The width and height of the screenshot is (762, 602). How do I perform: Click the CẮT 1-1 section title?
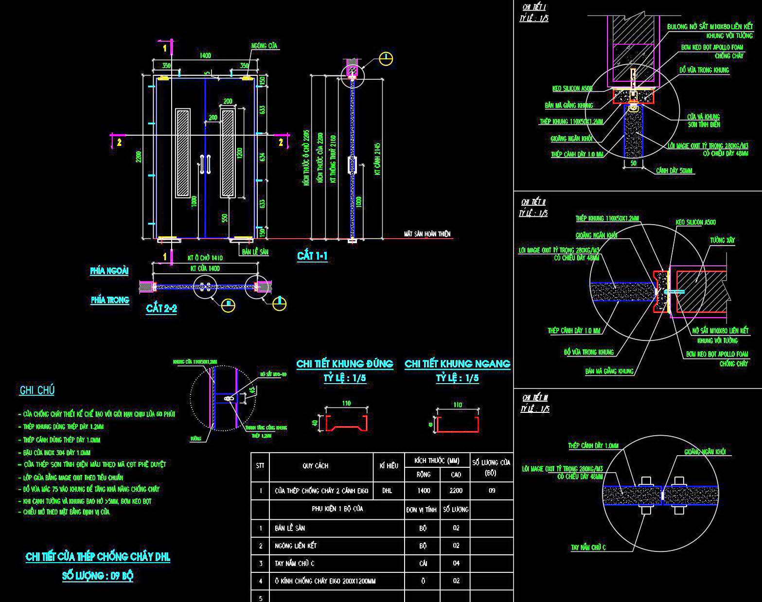coord(312,256)
